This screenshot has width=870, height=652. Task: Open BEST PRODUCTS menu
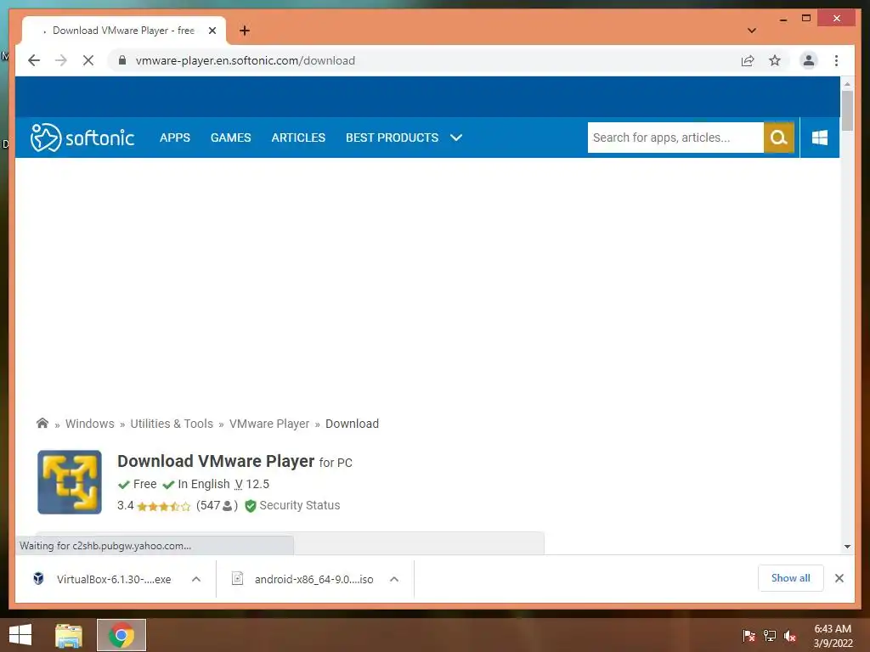[x=393, y=138]
